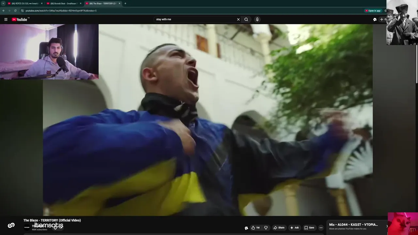The image size is (418, 235).
Task: Bookmark this page with the star icon
Action: (x=385, y=10)
